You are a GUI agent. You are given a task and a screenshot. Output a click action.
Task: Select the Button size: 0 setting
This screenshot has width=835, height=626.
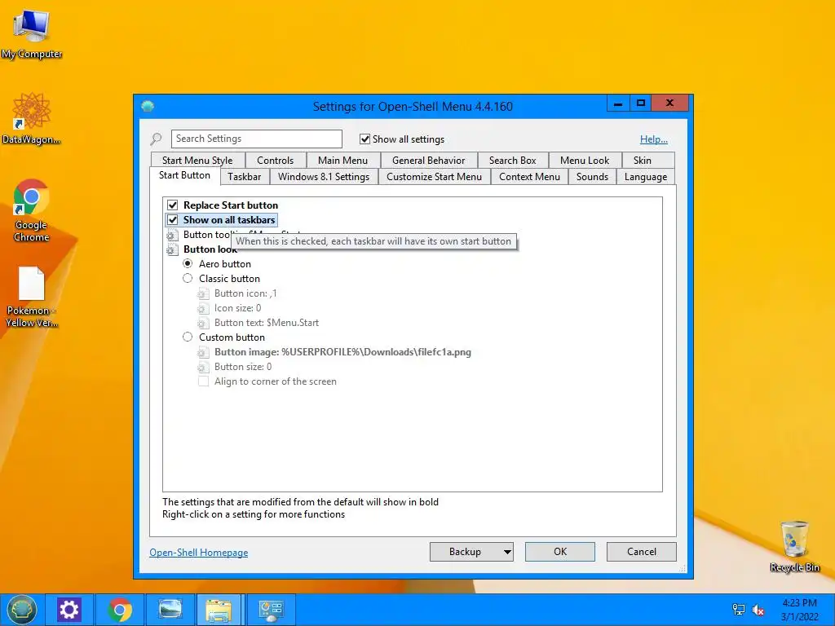tap(243, 367)
